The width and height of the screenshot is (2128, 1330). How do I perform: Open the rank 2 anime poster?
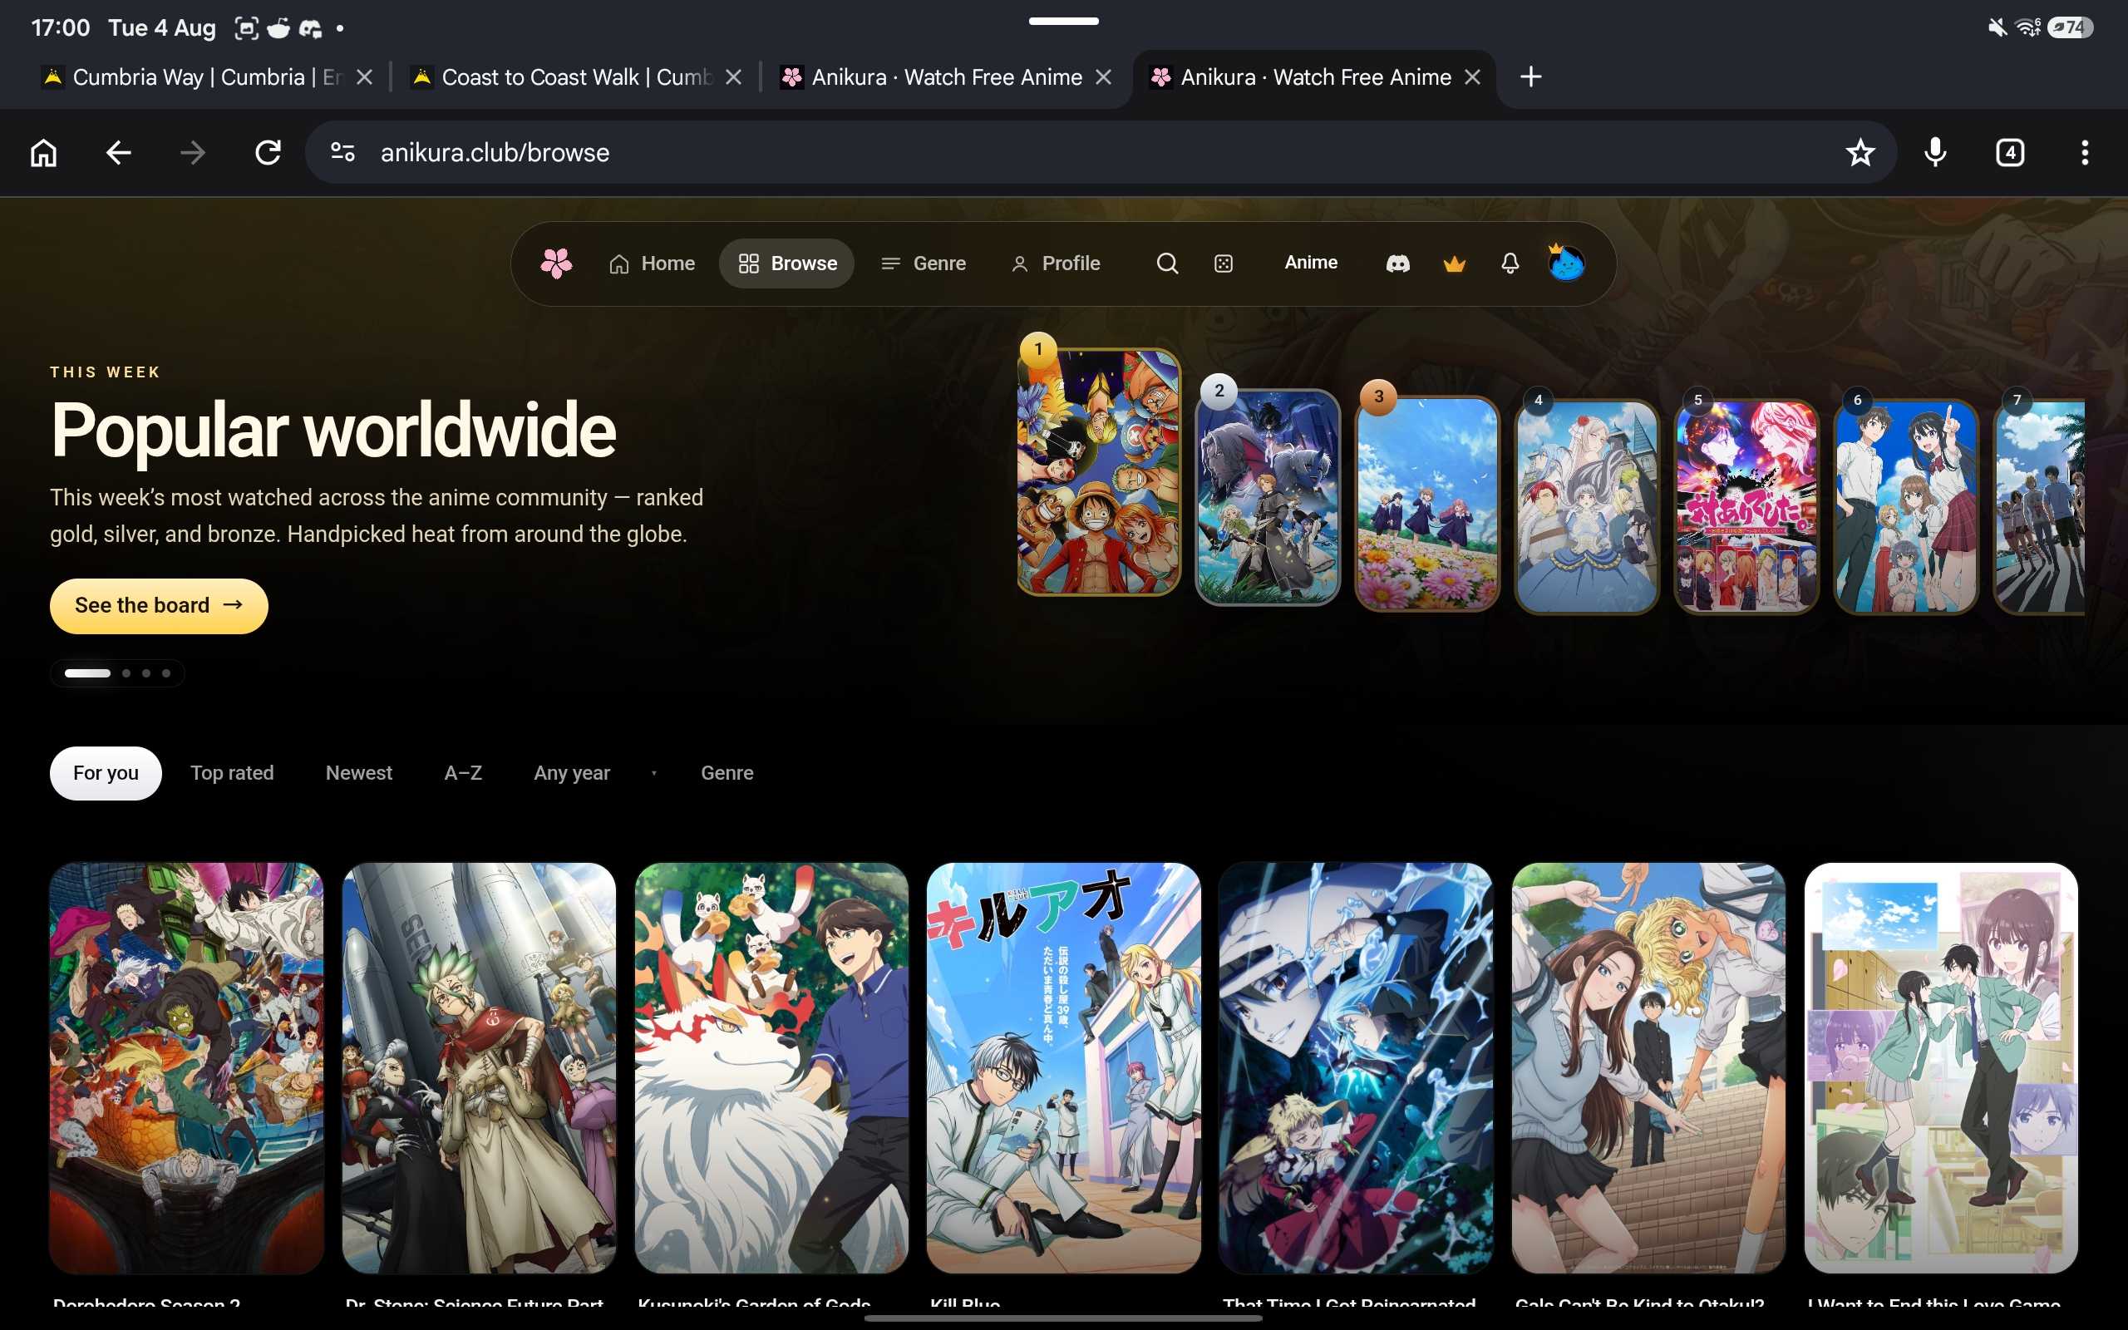(x=1267, y=497)
